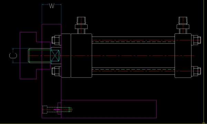Select the magenta horizontal base block
This screenshot has height=124, width=207.
pos(109,109)
